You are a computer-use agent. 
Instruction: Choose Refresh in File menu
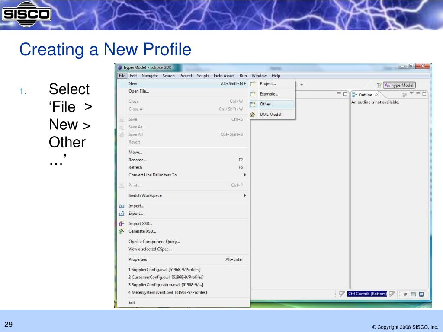click(x=183, y=167)
